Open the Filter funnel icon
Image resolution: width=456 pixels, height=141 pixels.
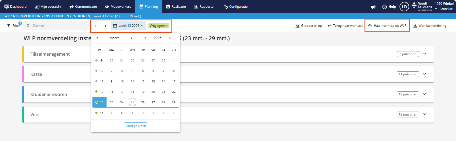click(x=9, y=26)
